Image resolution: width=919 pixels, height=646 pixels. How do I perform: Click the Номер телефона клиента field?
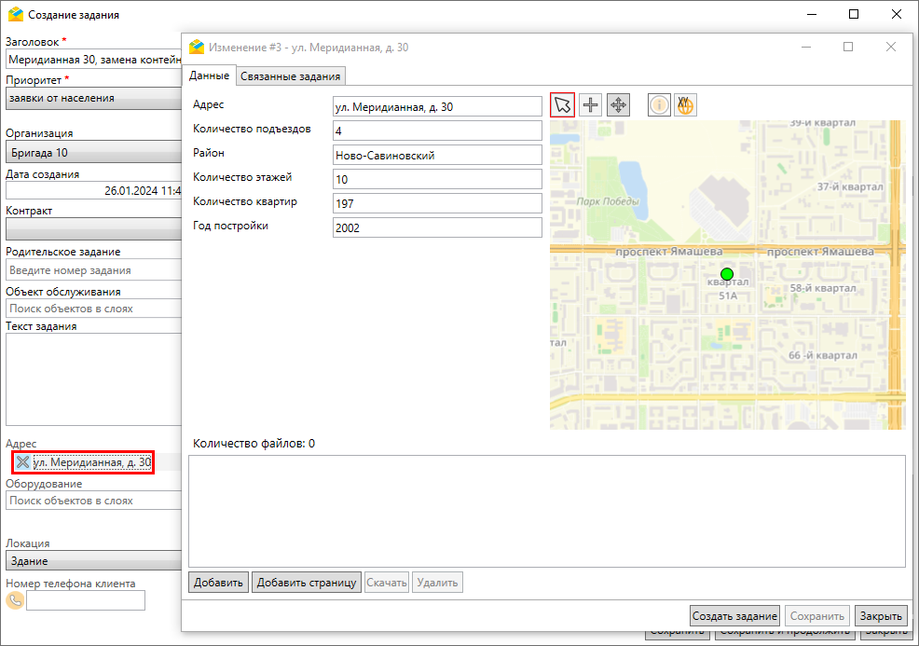(x=86, y=600)
